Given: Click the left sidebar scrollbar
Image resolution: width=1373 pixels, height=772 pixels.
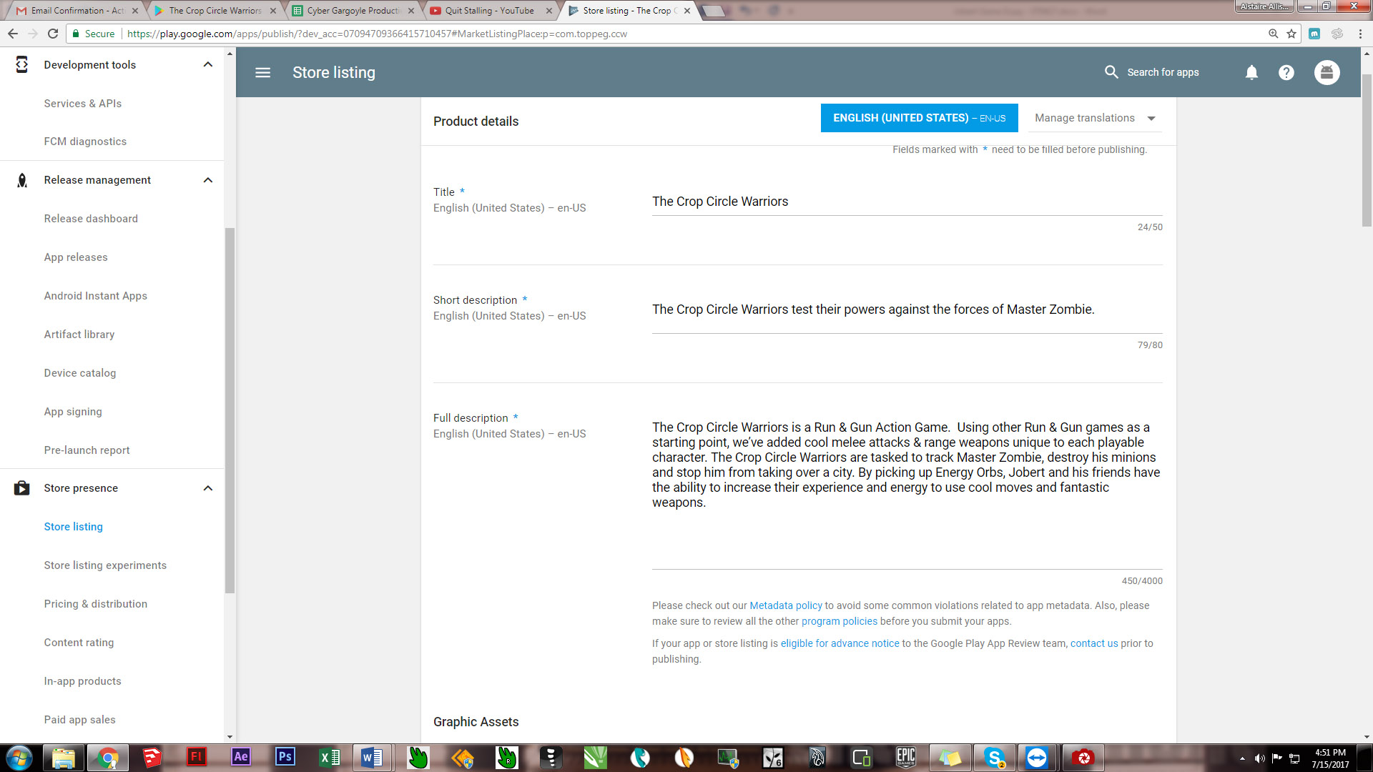Looking at the screenshot, I should [230, 410].
